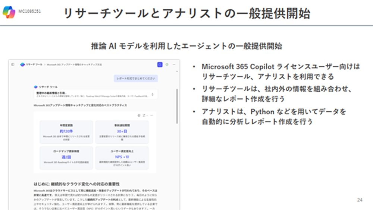The height and width of the screenshot is (210, 373).
Task: Click the slide page number '24'
Action: click(x=360, y=200)
